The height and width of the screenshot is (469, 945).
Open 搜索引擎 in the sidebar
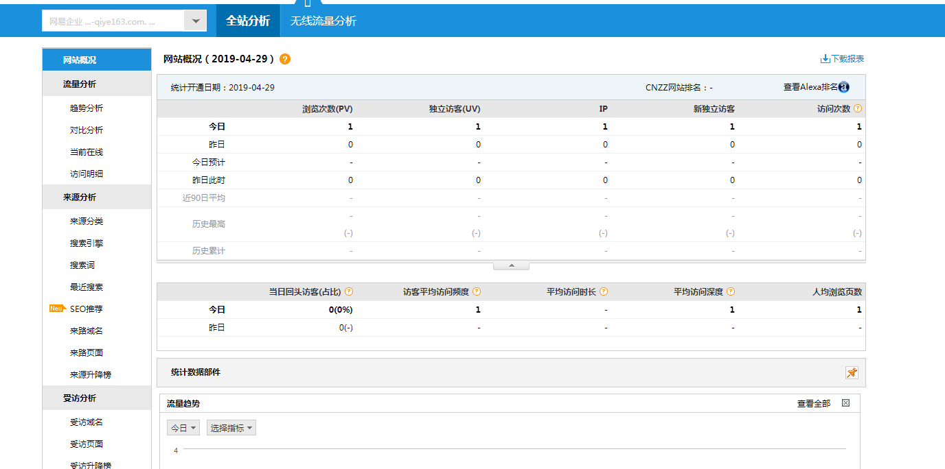pos(87,243)
